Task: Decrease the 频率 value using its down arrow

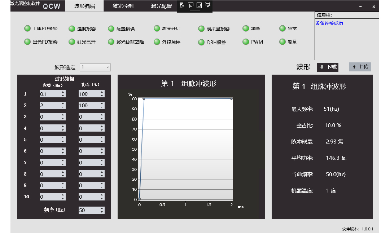Action: (x=102, y=212)
